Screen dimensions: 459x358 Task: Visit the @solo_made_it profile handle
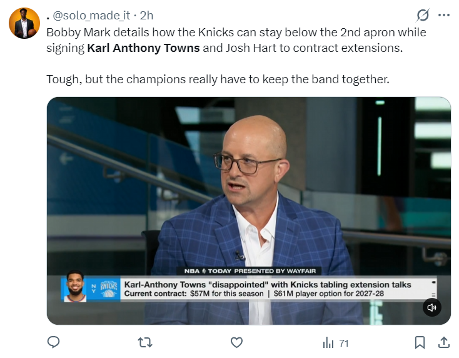pyautogui.click(x=91, y=16)
